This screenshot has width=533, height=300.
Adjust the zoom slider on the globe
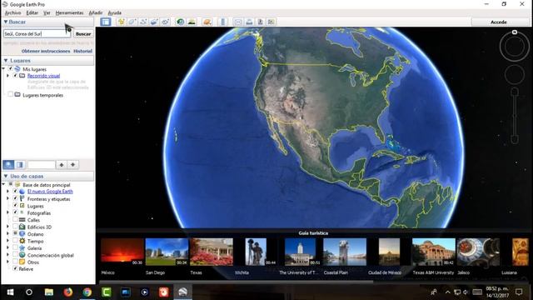pos(515,116)
